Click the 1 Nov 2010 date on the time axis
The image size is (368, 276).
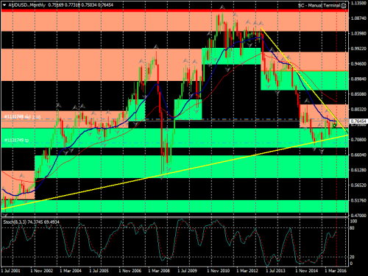(x=218, y=271)
